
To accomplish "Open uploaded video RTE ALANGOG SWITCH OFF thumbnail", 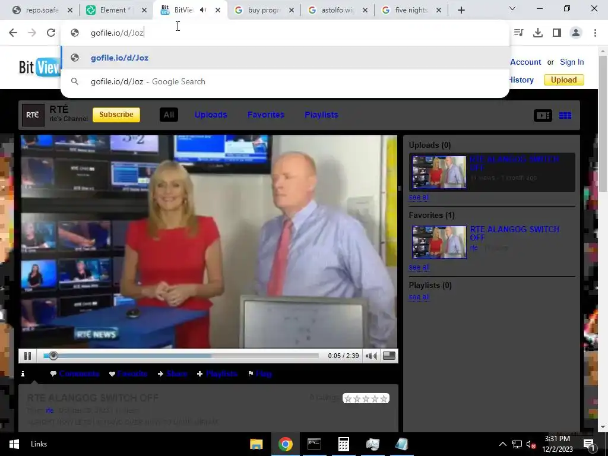I will point(439,172).
